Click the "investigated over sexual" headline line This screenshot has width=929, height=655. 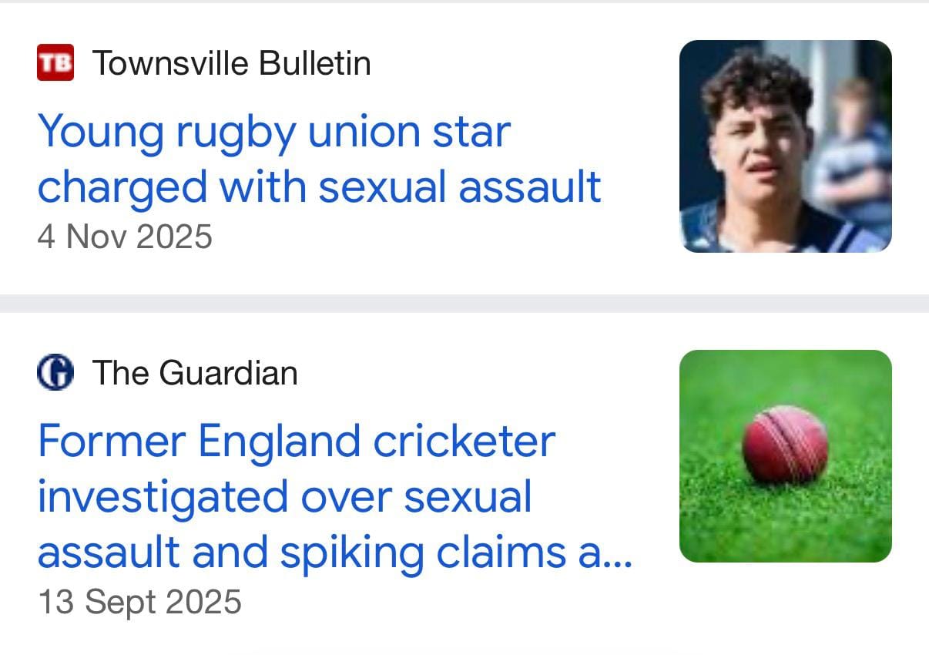[284, 497]
